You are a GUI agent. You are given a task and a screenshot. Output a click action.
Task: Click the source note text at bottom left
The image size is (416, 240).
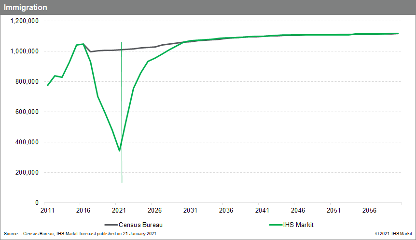click(x=80, y=233)
